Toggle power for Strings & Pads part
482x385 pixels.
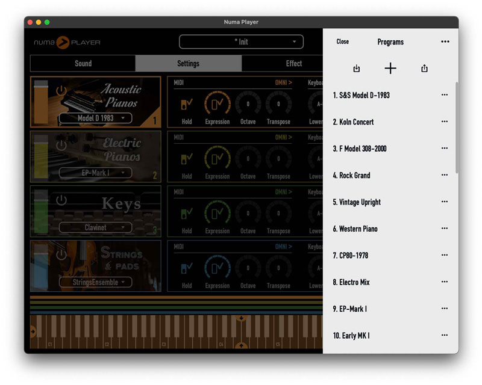point(61,254)
